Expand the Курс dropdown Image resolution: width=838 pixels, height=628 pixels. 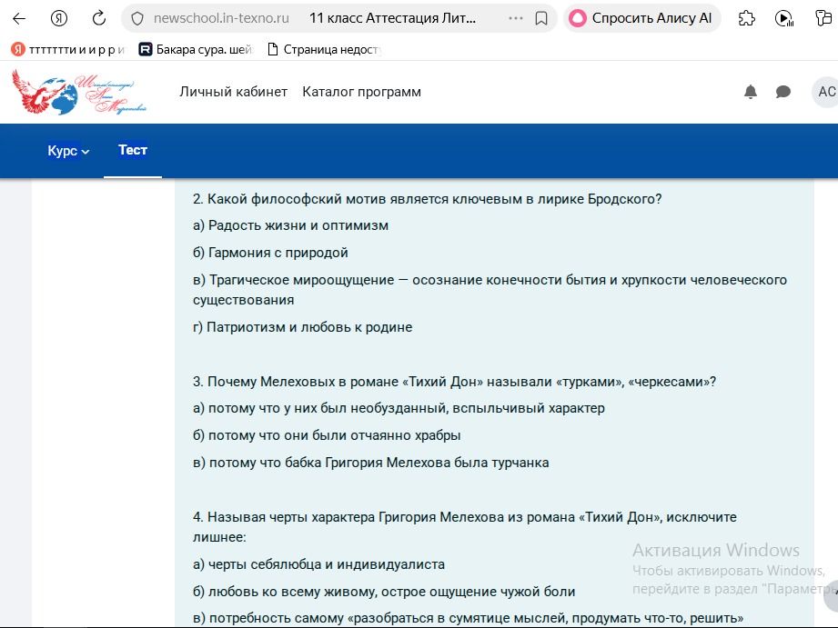point(68,151)
